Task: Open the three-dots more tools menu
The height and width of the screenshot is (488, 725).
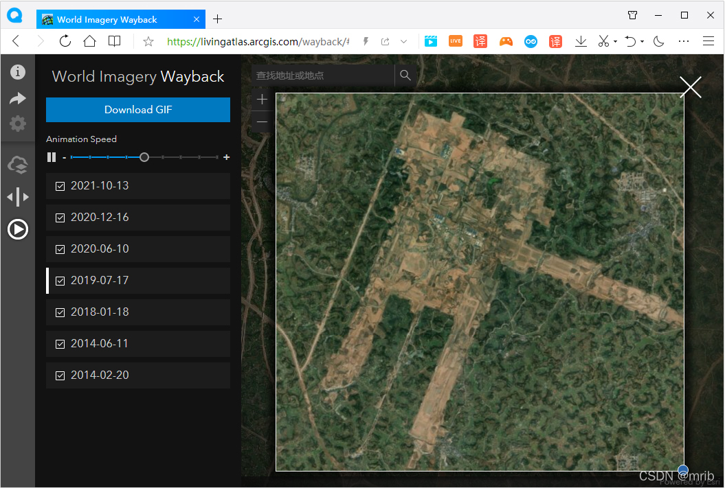Action: (x=684, y=41)
